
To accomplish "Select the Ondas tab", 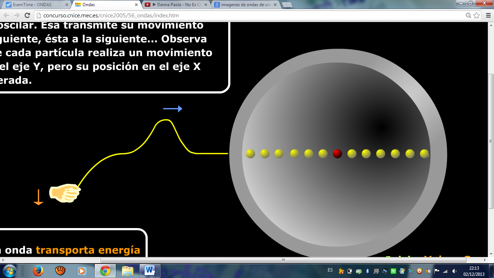I will [107, 5].
